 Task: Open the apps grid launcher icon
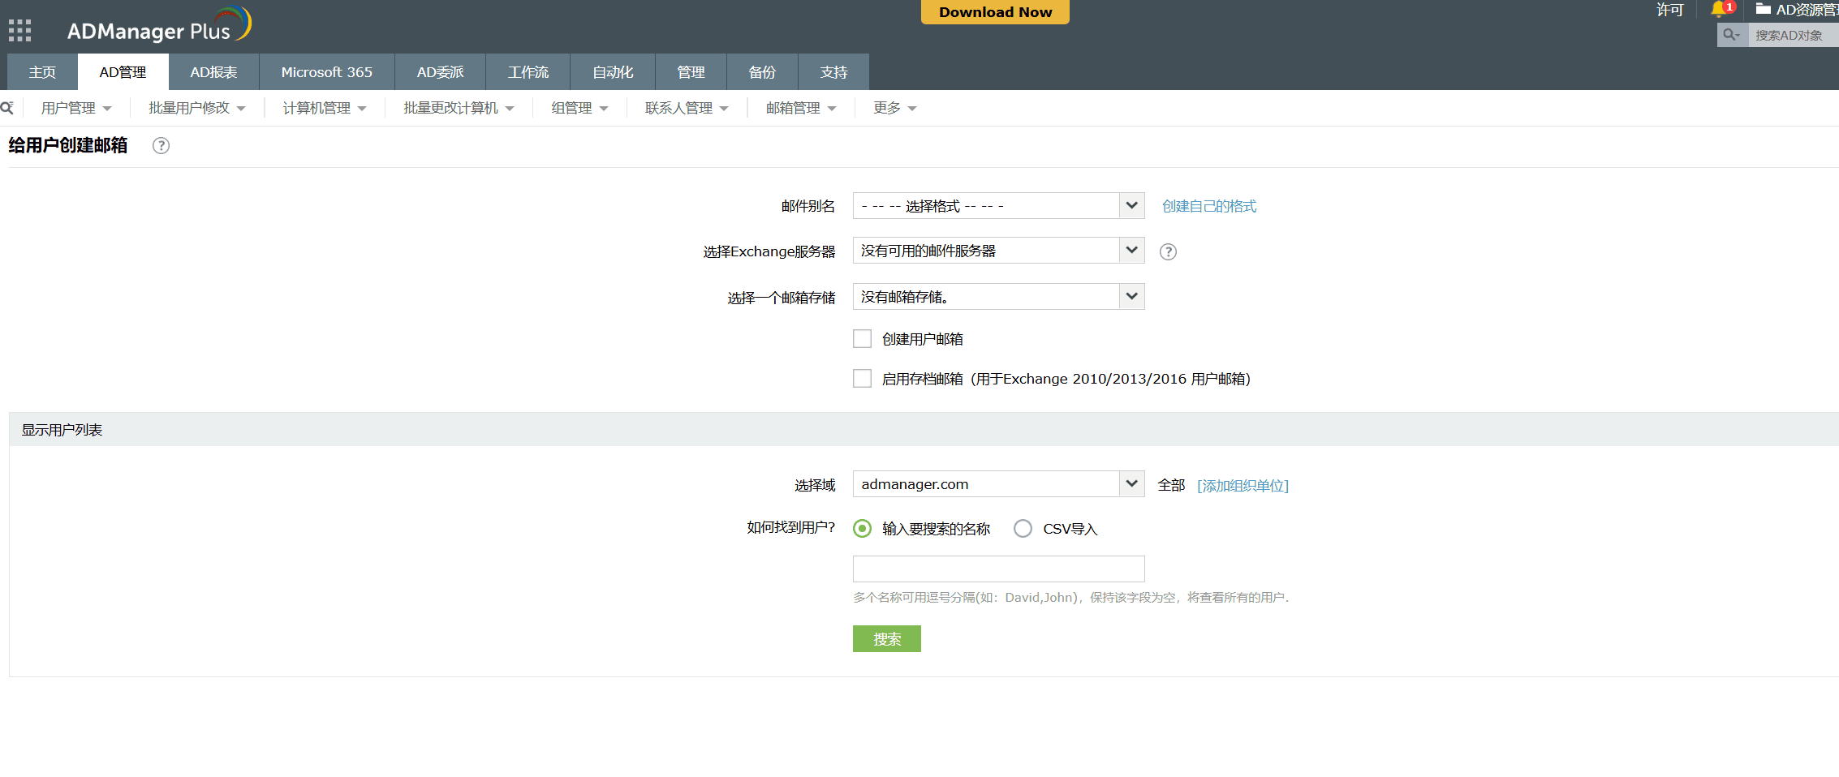coord(19,31)
